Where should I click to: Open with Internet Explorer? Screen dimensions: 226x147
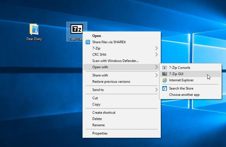[x=191, y=80]
